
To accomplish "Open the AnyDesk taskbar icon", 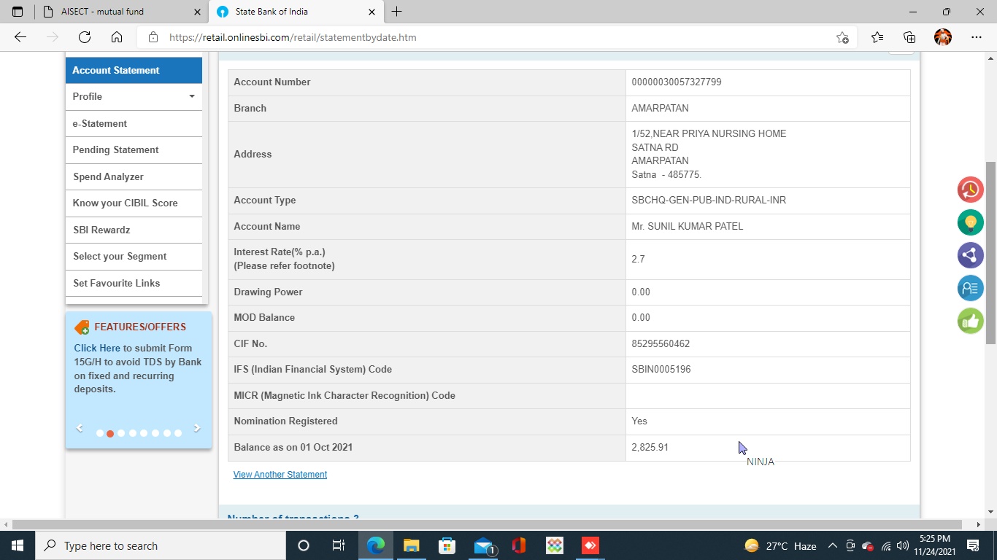I will pyautogui.click(x=590, y=545).
